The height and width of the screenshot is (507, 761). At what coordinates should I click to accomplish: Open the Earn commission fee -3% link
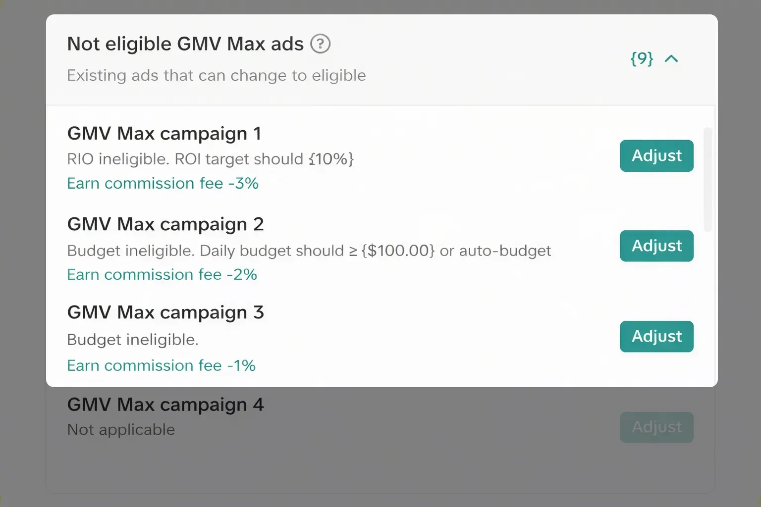click(163, 184)
